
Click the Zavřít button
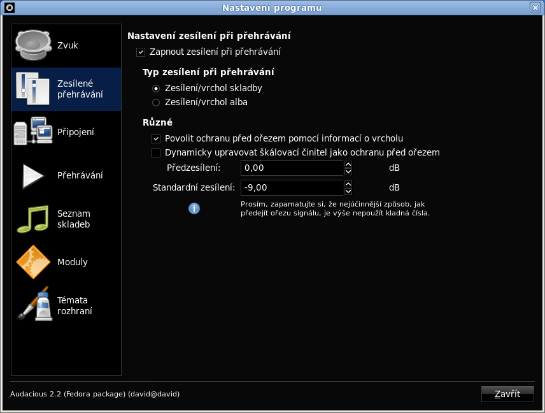[x=507, y=394]
